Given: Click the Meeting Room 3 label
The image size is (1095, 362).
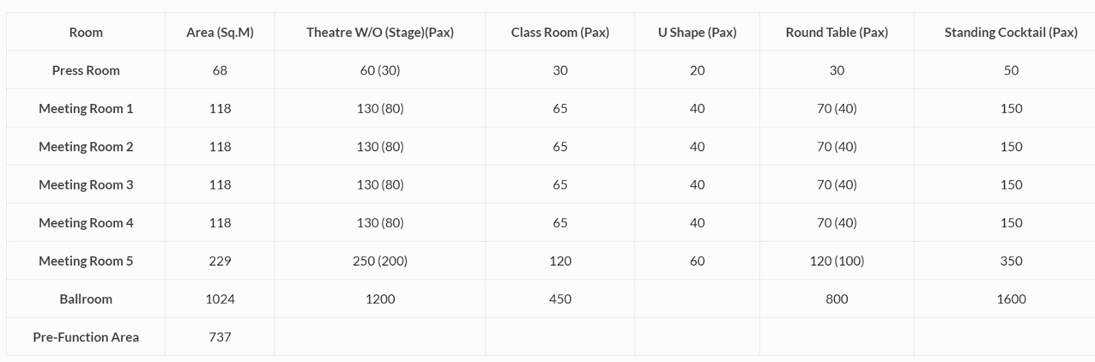Looking at the screenshot, I should click(x=86, y=185).
